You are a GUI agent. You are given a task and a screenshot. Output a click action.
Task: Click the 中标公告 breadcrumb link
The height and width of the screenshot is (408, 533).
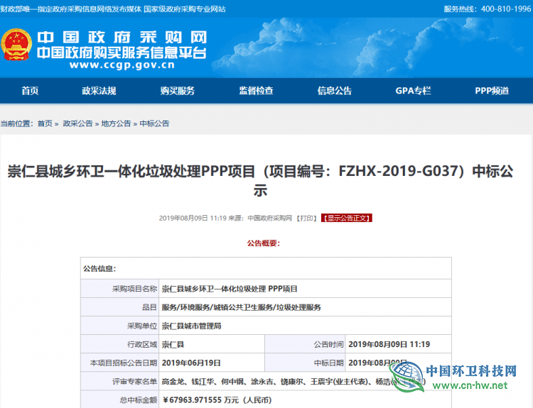coord(154,123)
